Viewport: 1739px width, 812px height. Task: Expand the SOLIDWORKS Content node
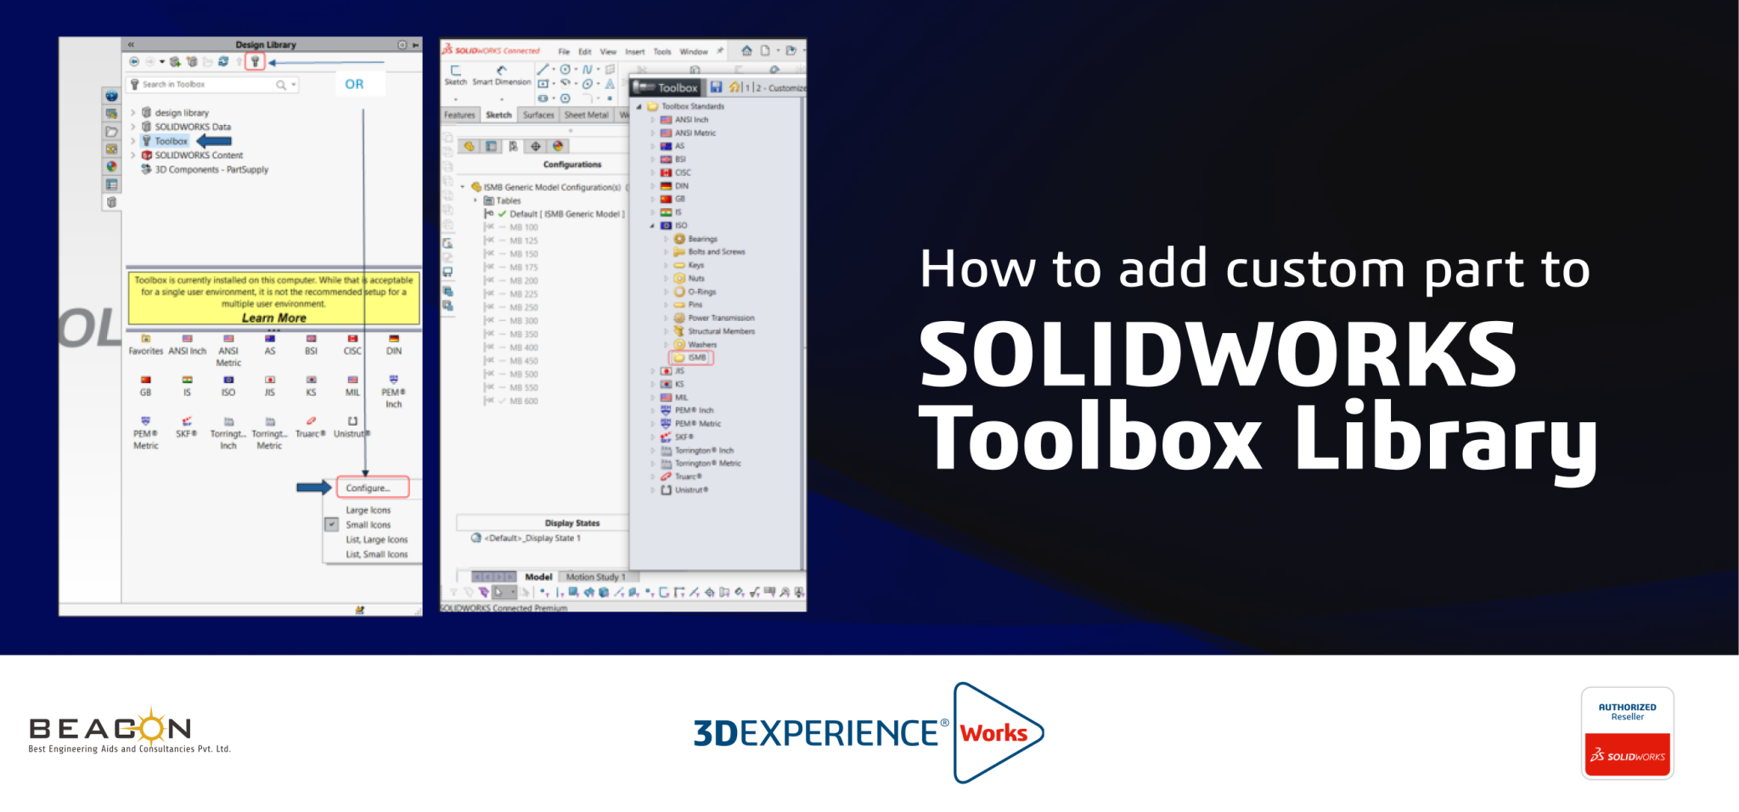[133, 155]
